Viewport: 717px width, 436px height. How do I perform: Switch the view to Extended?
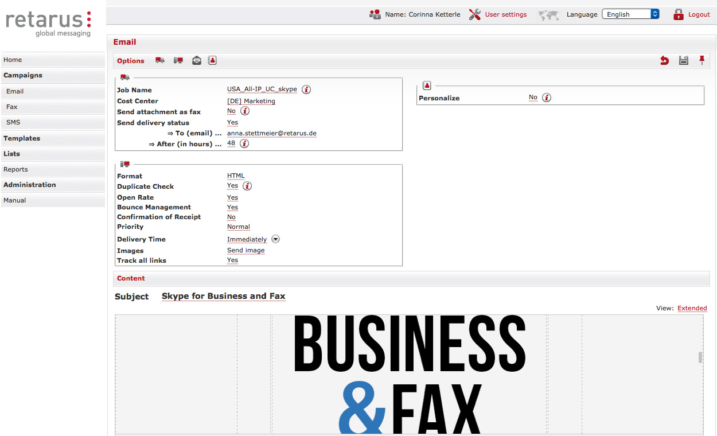click(692, 308)
